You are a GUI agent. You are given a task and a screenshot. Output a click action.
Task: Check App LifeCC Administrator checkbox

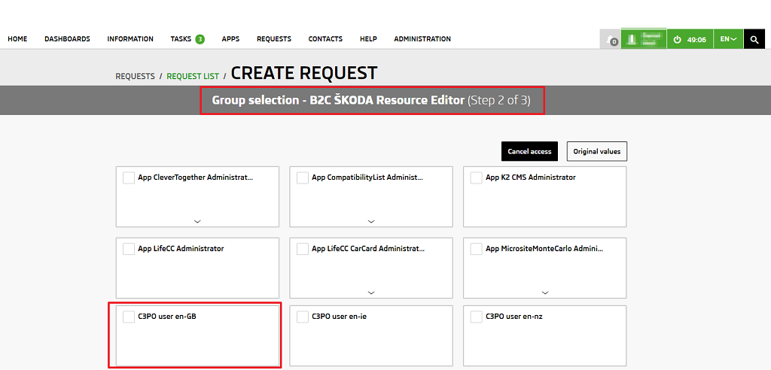(129, 249)
